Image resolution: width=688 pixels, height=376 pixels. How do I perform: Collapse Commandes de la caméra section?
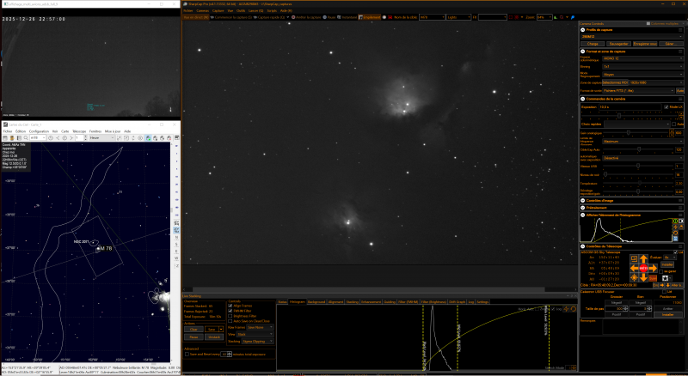[x=583, y=99]
